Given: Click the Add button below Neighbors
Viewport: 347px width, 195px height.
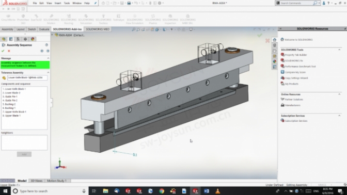Looking at the screenshot, I should [24, 154].
